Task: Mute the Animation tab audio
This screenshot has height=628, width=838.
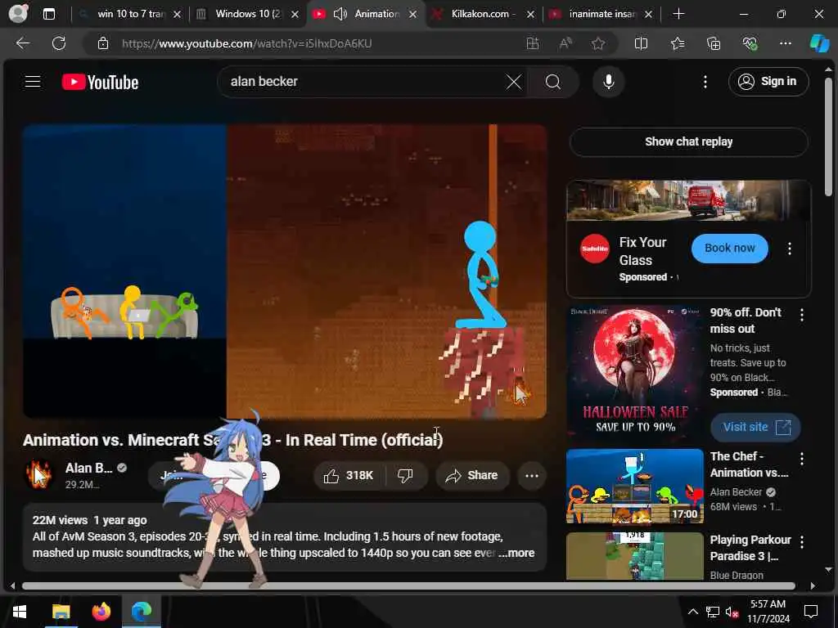Action: (340, 14)
